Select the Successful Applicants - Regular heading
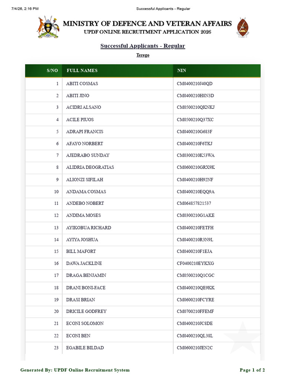Screen dimensions: 285x380 [143, 46]
